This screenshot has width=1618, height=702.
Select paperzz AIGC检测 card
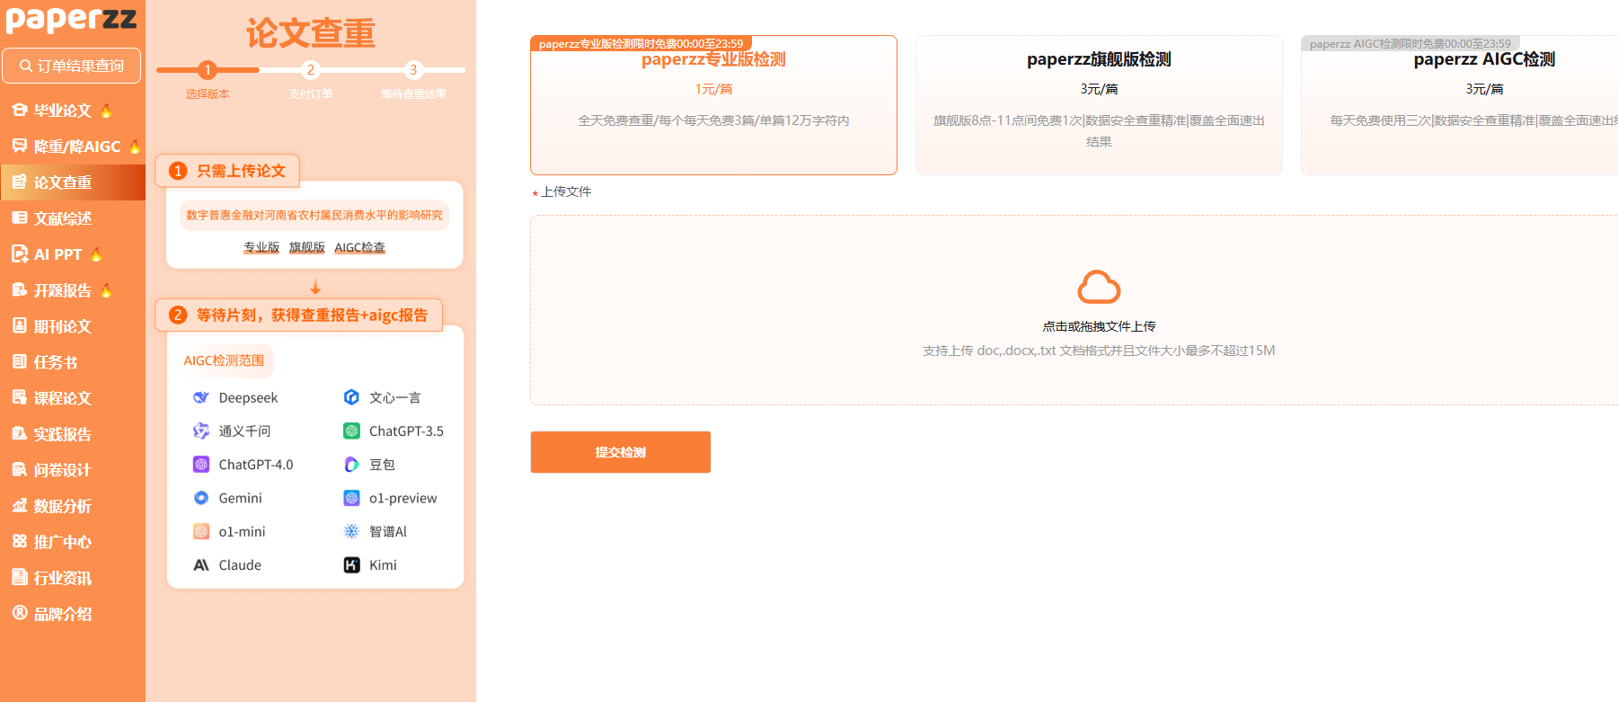[1459, 105]
